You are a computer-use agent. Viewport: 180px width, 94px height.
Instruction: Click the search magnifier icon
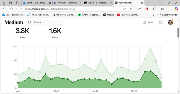30,22
